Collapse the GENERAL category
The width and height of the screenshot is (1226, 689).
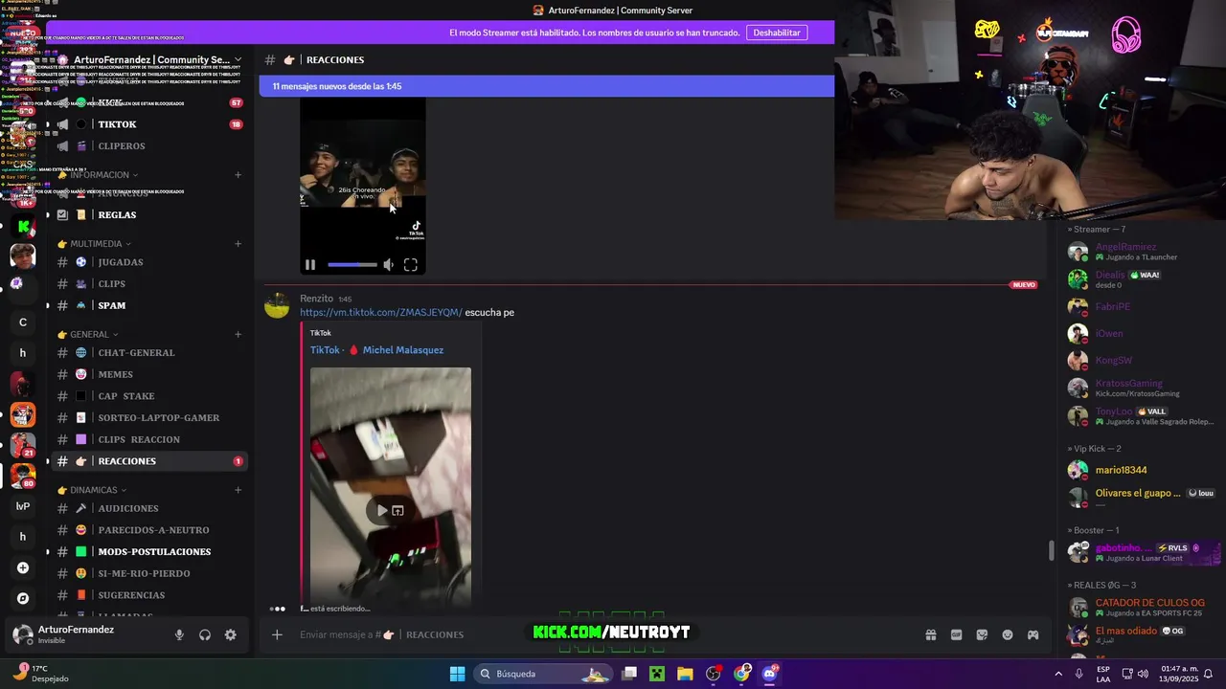point(88,335)
